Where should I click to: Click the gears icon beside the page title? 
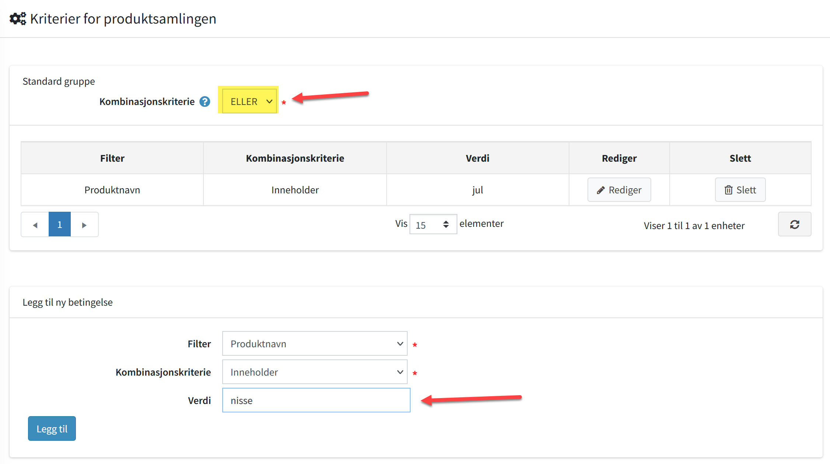[x=18, y=18]
